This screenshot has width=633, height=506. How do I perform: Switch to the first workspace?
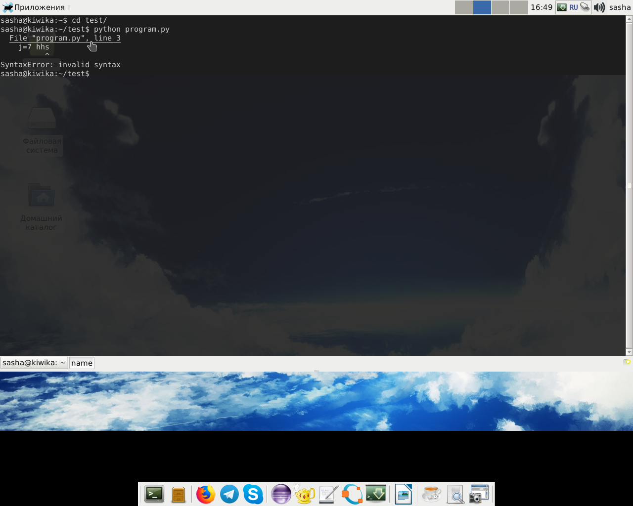pyautogui.click(x=464, y=7)
